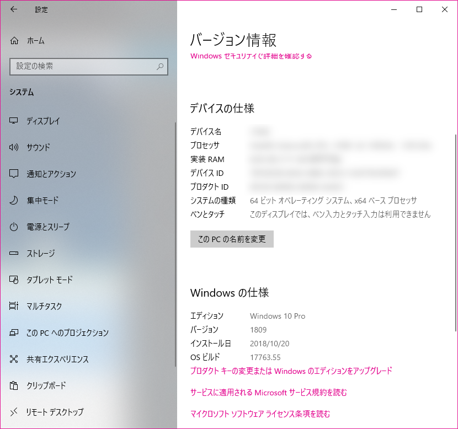
Task: Click the notifications and actions icon
Action: (14, 174)
